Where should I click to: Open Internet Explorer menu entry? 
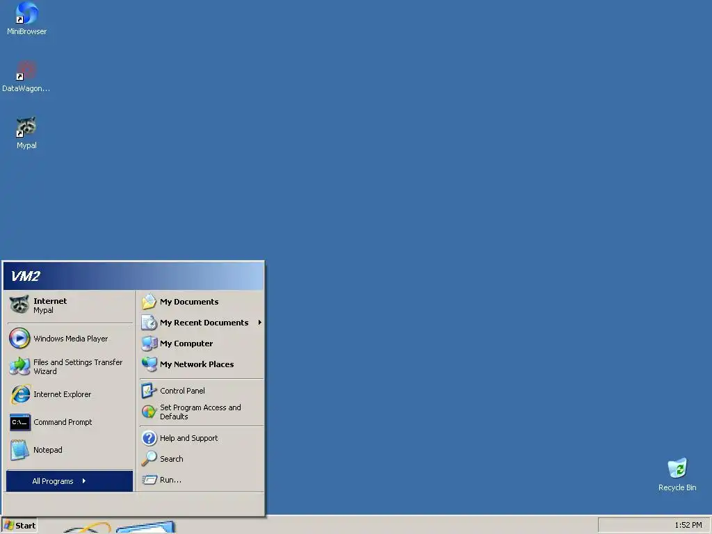(70, 394)
